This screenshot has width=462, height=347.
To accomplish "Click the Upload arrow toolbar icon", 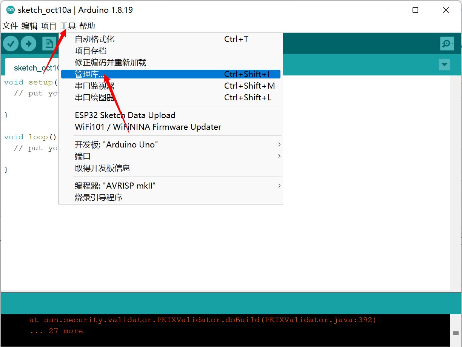I will (28, 44).
